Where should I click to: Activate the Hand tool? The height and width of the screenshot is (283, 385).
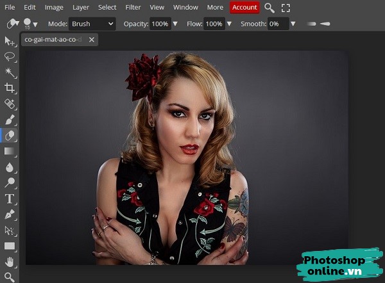click(x=10, y=261)
